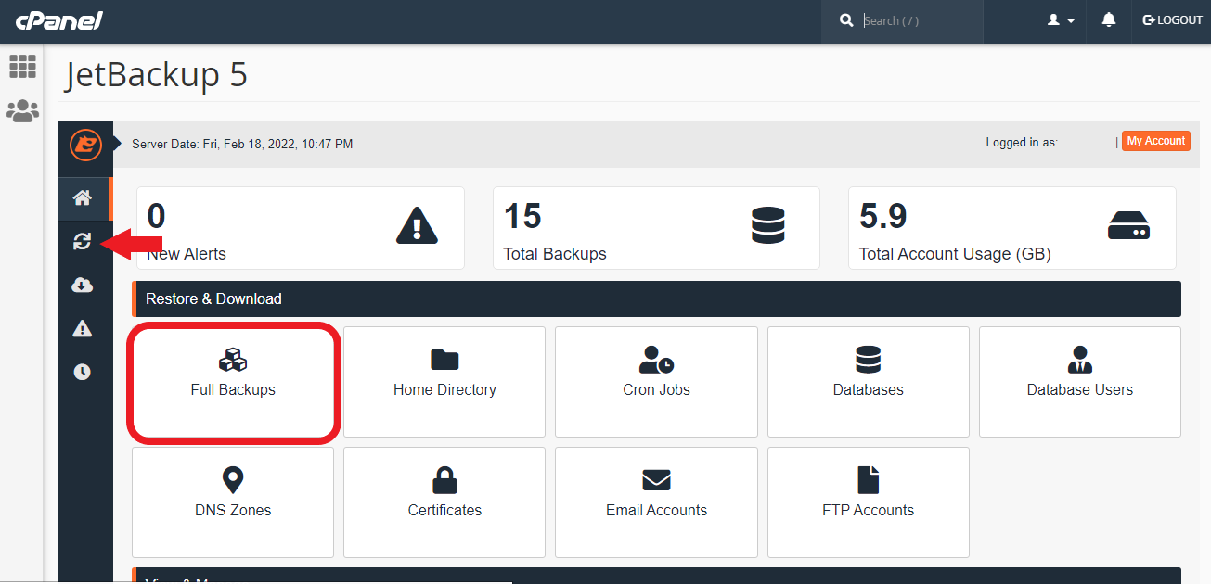Open the Alerts triangle icon in sidebar
This screenshot has height=584, width=1211.
[83, 328]
